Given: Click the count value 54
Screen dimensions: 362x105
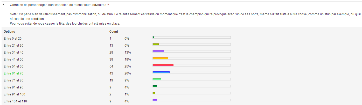Looking at the screenshot, I should (x=111, y=66).
